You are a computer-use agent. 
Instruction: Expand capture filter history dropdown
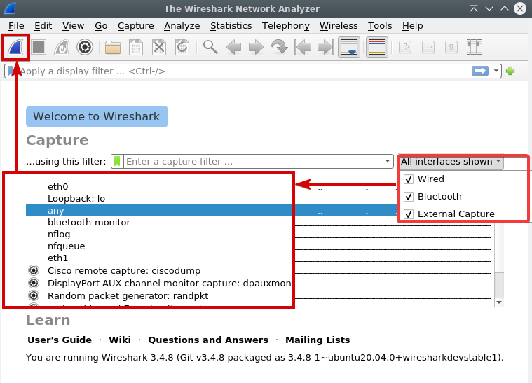coord(388,161)
